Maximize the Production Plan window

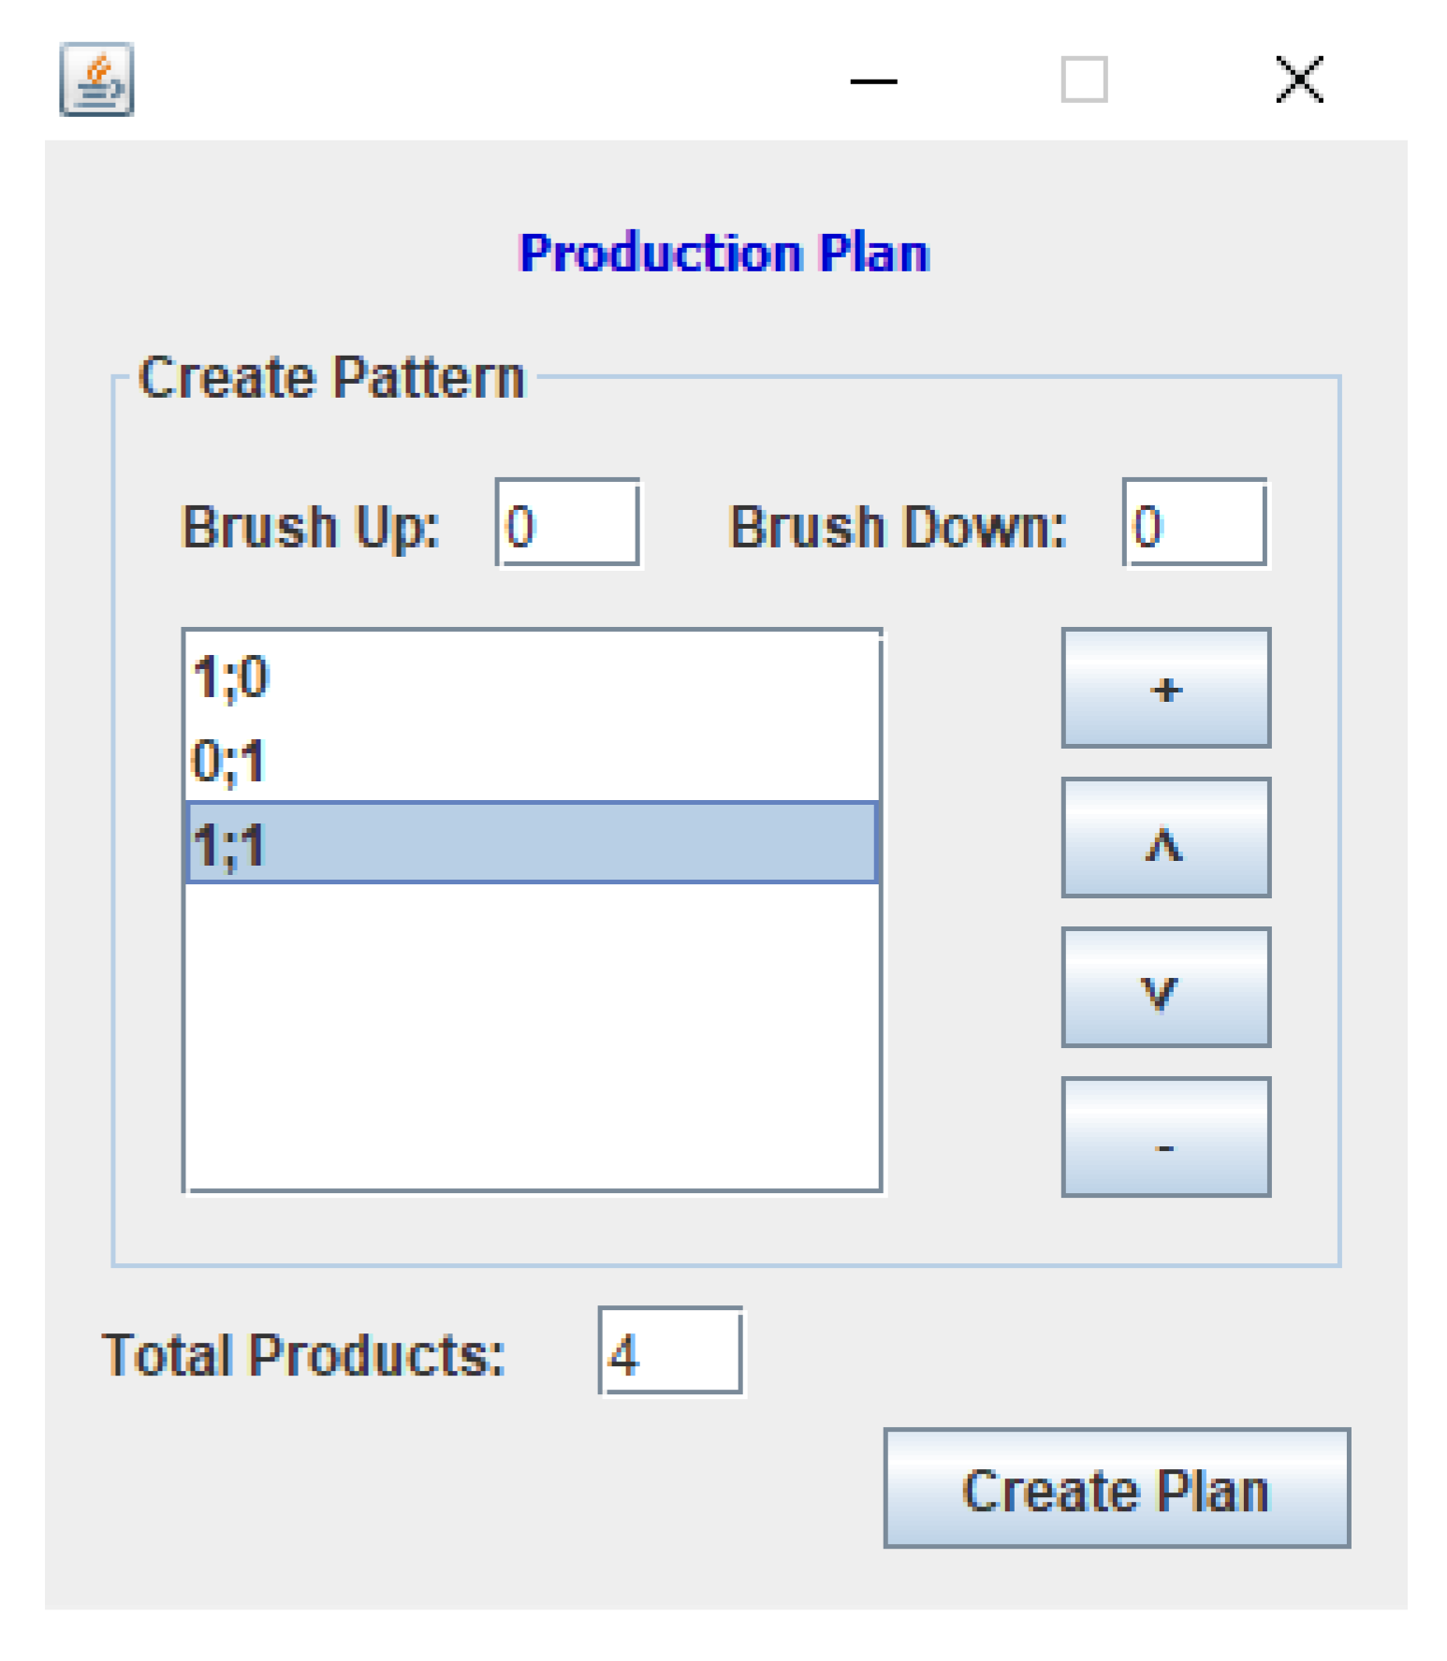pyautogui.click(x=1084, y=80)
